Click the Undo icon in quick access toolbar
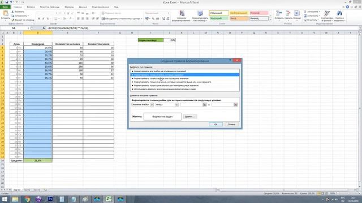362x203 pixels. (11, 2)
